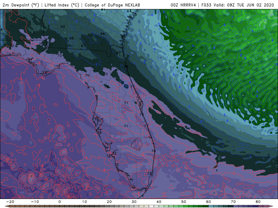Click the 65 dewpoint label on the Georgia coast
This screenshot has width=278, height=208.
(123, 36)
